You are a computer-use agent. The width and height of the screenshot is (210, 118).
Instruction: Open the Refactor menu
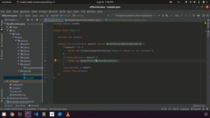[x=53, y=11]
